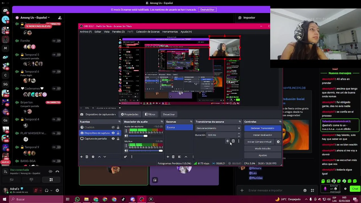Screen dimensions: 361x203
Task: Pop out the Fuentes dock panel
Action: point(119,122)
